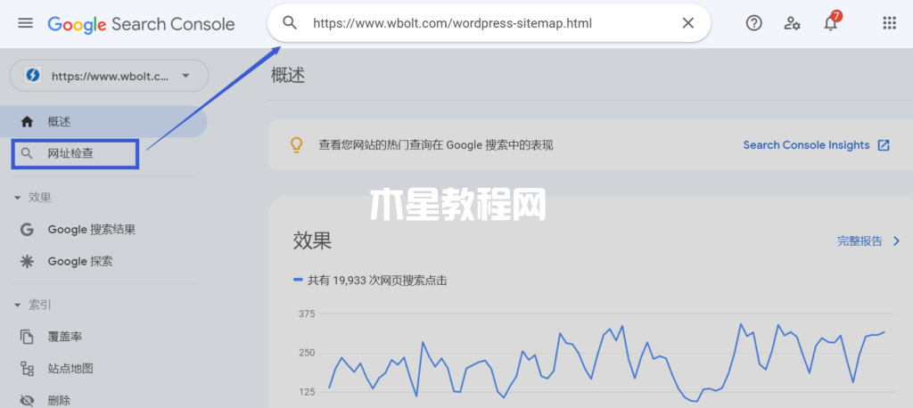Click the 共有 19,933 次网页搜索点击 legend
Image resolution: width=913 pixels, height=408 pixels.
coord(370,281)
